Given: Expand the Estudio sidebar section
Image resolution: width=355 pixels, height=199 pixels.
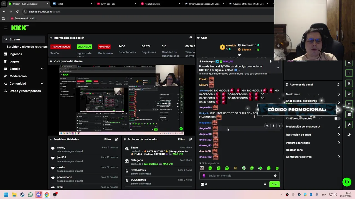Looking at the screenshot, I should click(42, 69).
